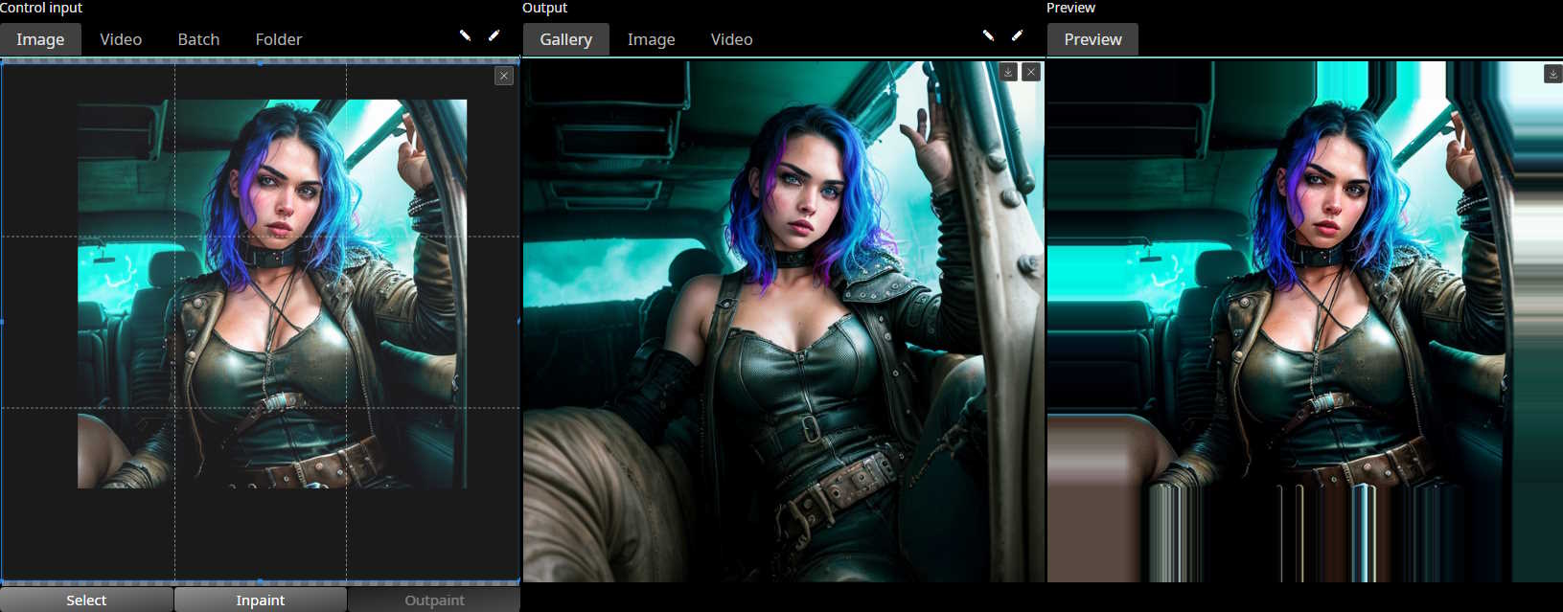Click the right pencil icon in Output header

[x=1017, y=35]
